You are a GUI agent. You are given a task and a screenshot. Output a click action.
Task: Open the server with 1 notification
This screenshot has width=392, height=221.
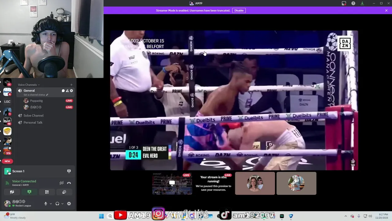click(x=7, y=111)
